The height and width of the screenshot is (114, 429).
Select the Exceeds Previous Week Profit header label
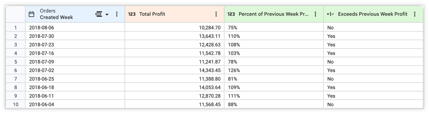coord(373,14)
